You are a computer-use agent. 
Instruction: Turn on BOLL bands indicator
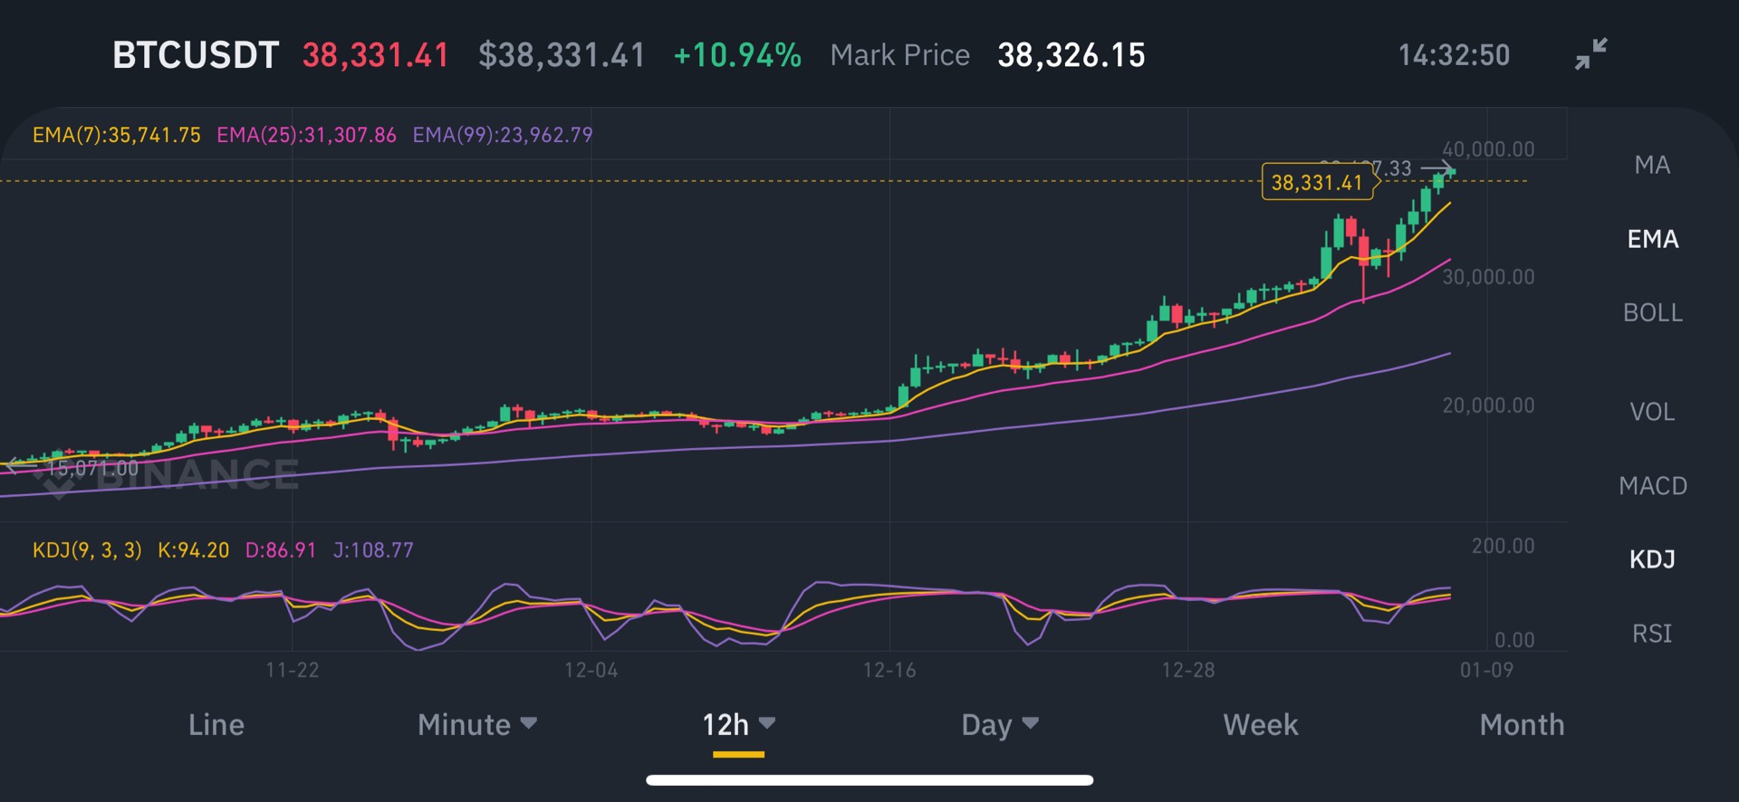click(1652, 312)
